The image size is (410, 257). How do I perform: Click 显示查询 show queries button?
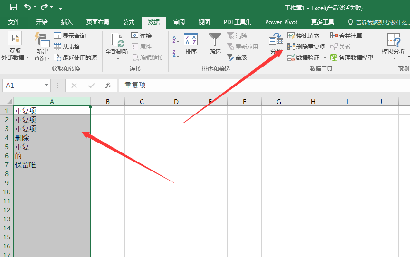tap(69, 36)
